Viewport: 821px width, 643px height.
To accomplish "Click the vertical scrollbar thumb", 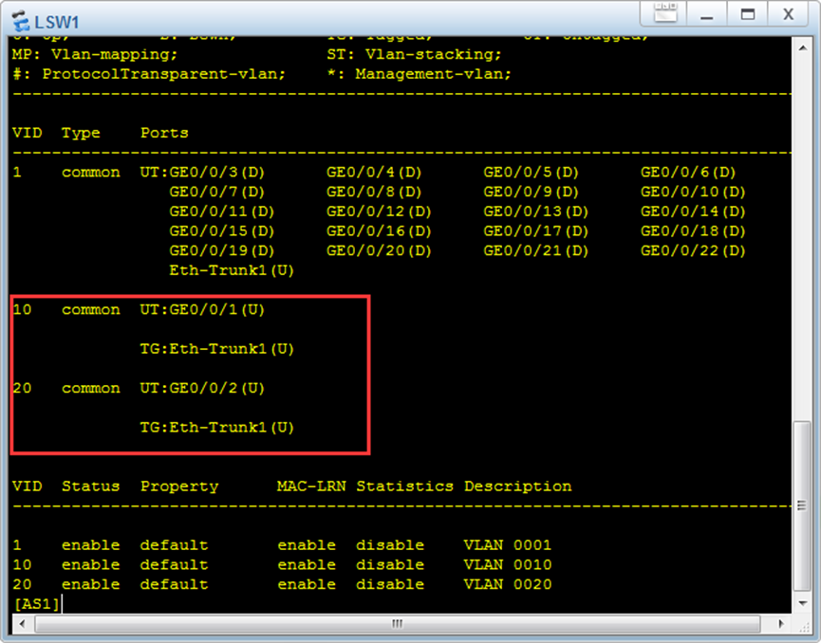I will (802, 505).
